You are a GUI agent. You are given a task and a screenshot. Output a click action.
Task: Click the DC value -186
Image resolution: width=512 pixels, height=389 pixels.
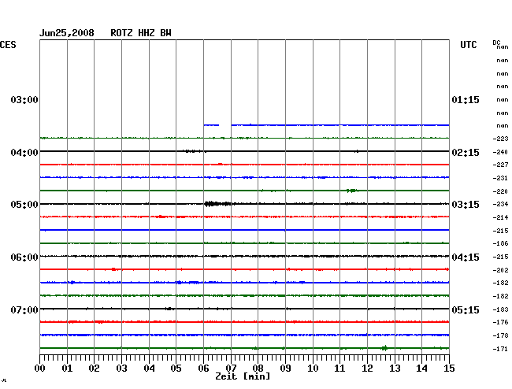[x=500, y=243]
